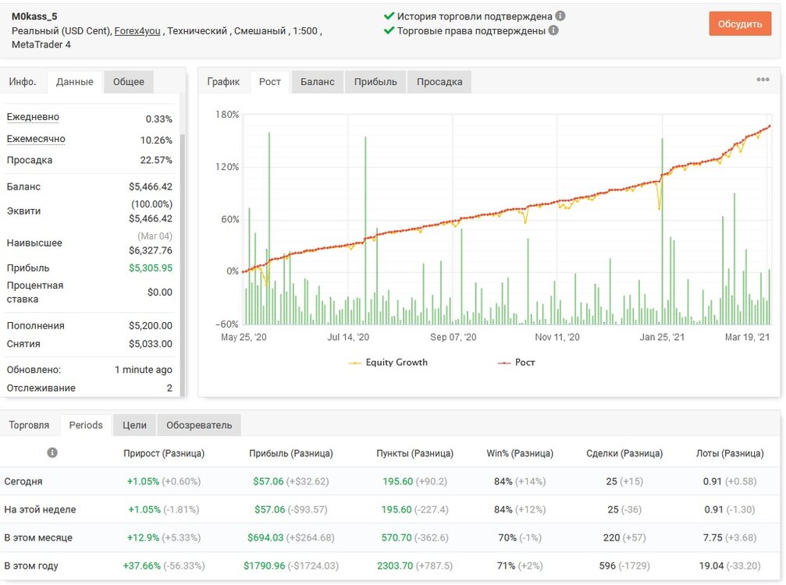Click the $6,327.76 highest balance value
The height and width of the screenshot is (585, 786).
[151, 250]
